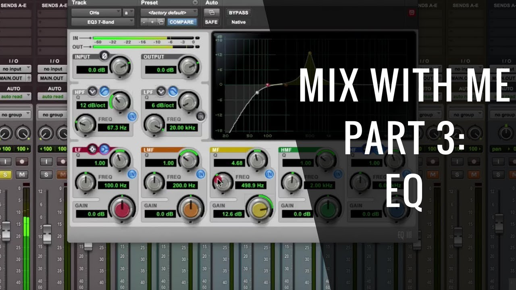Viewport: 516px width, 290px height.
Task: Open 'no group' selector on the soloed channel
Action: click(x=16, y=115)
